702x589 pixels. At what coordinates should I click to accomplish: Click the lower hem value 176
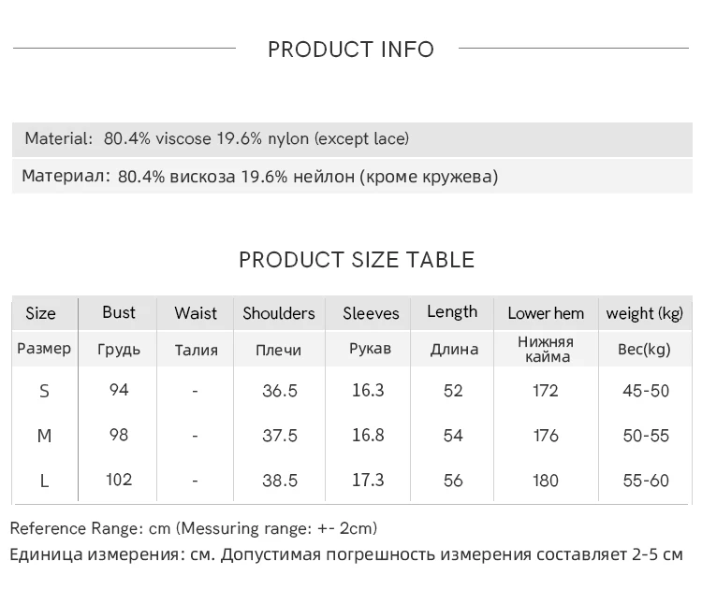546,436
